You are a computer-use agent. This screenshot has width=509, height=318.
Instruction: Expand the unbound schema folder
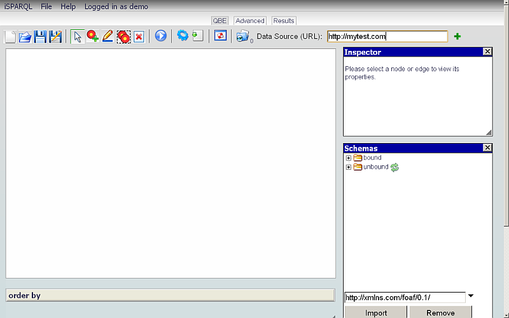point(348,167)
